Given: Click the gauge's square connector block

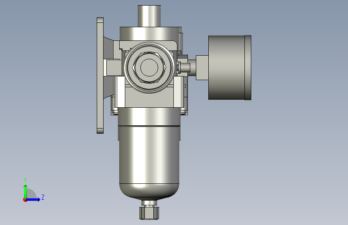Looking at the screenshot, I should (x=202, y=68).
